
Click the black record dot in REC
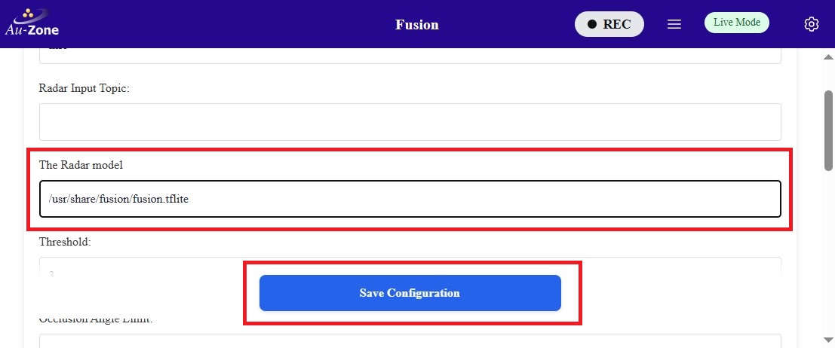click(x=592, y=24)
